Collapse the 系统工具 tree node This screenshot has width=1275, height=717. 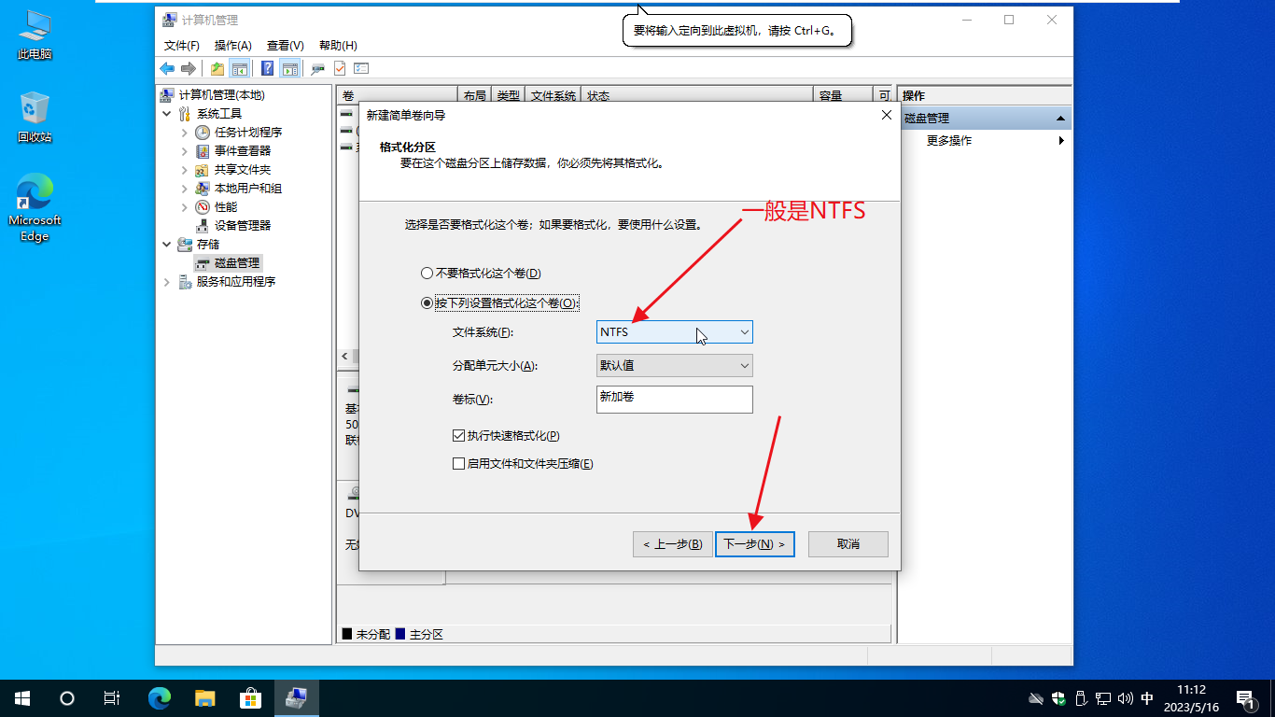pyautogui.click(x=167, y=114)
